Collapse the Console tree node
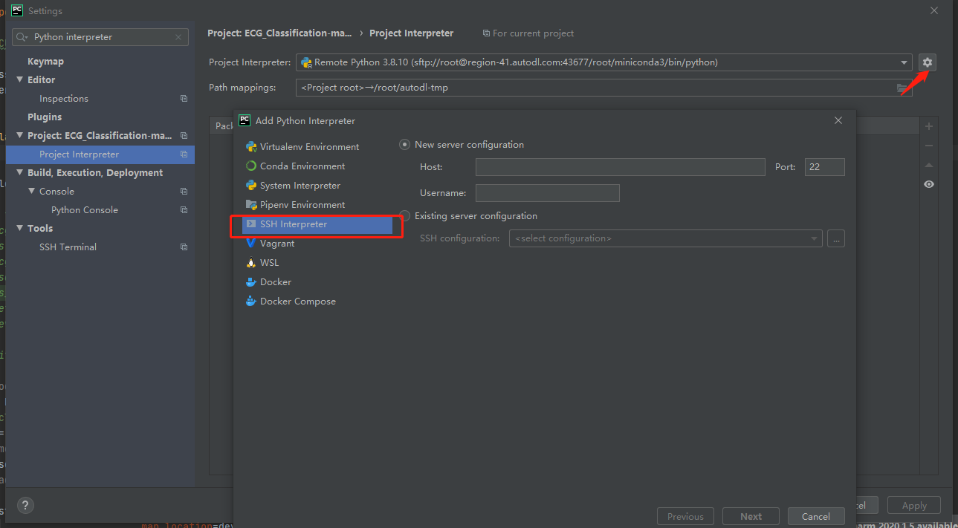 [x=32, y=192]
